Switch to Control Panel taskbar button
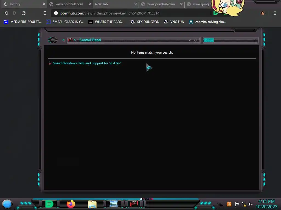Viewport: 281px width, 210px height. (134, 204)
